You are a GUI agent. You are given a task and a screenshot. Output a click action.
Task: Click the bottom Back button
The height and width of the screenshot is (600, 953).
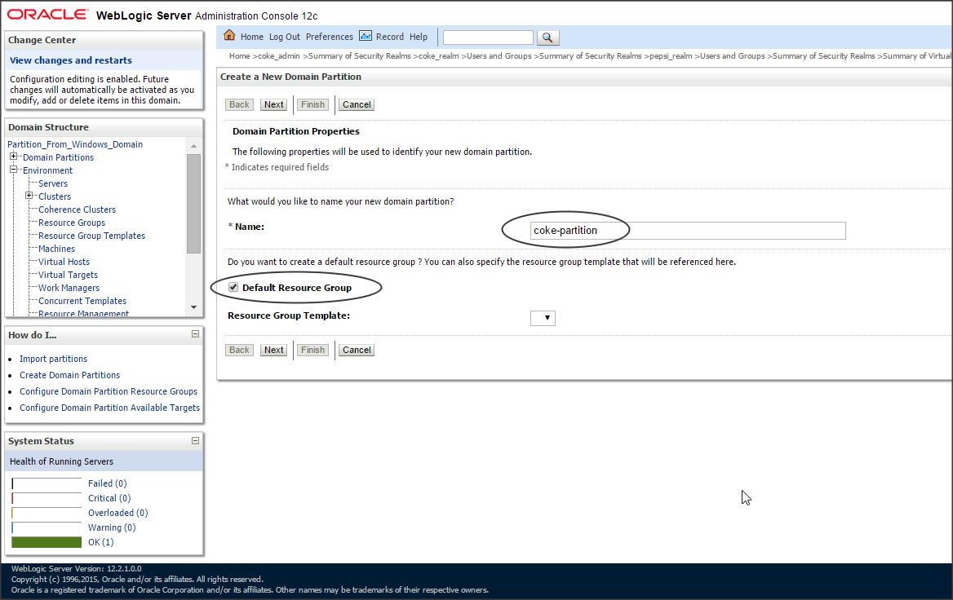[x=239, y=350]
